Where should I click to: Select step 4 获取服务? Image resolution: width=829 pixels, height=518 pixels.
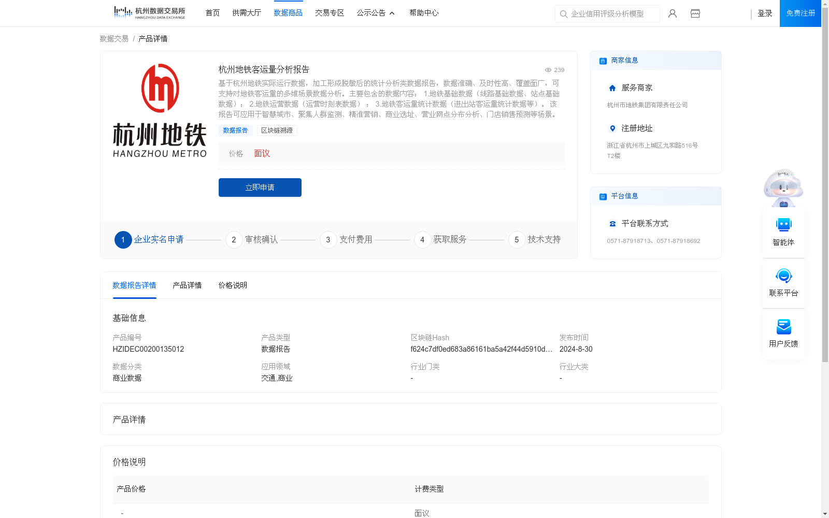click(x=440, y=240)
